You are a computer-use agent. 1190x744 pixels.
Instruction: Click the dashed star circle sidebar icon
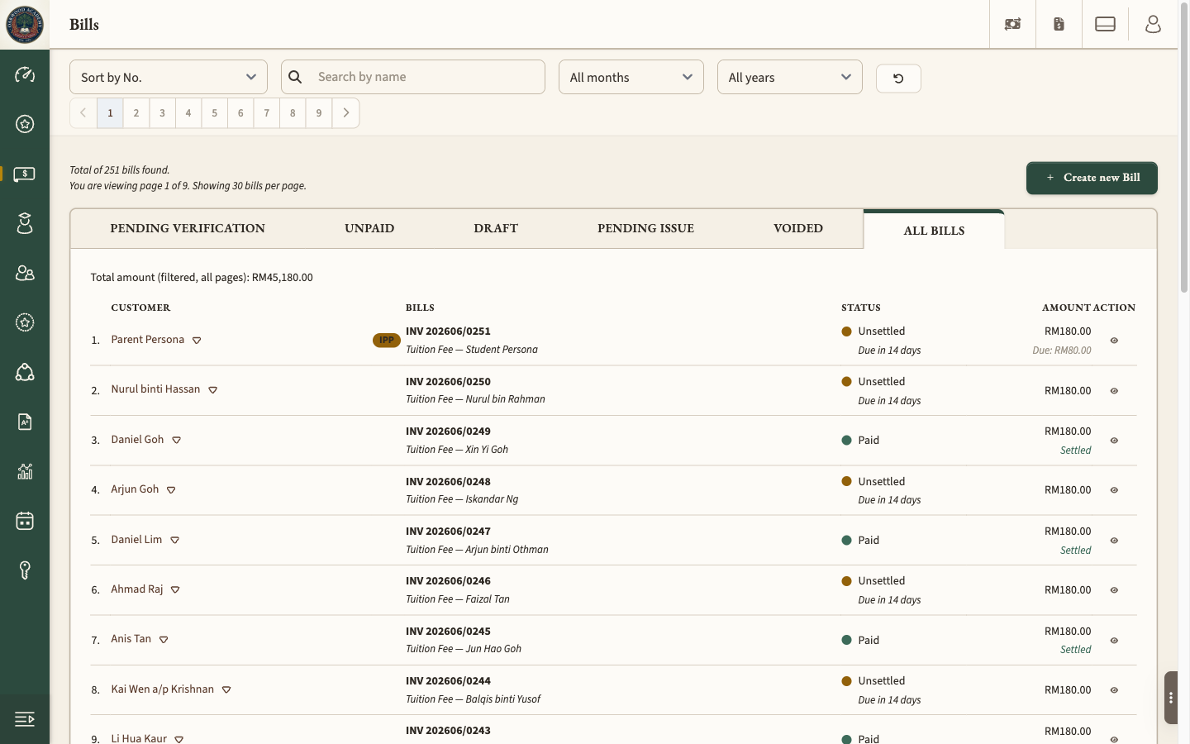[25, 322]
